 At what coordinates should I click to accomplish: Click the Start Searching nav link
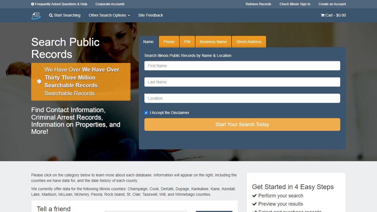coord(65,15)
